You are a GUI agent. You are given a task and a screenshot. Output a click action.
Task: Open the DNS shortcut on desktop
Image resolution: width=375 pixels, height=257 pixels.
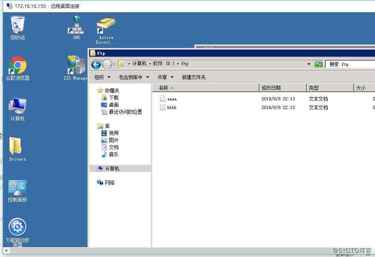click(76, 28)
